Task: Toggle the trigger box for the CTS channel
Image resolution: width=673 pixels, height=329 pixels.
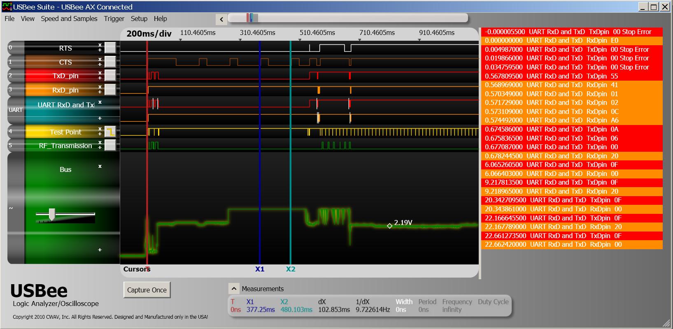Action: coord(110,62)
